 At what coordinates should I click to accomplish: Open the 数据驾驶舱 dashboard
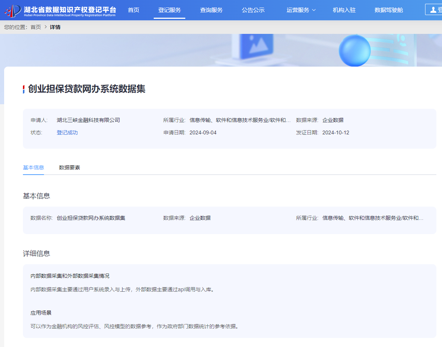[x=389, y=10]
